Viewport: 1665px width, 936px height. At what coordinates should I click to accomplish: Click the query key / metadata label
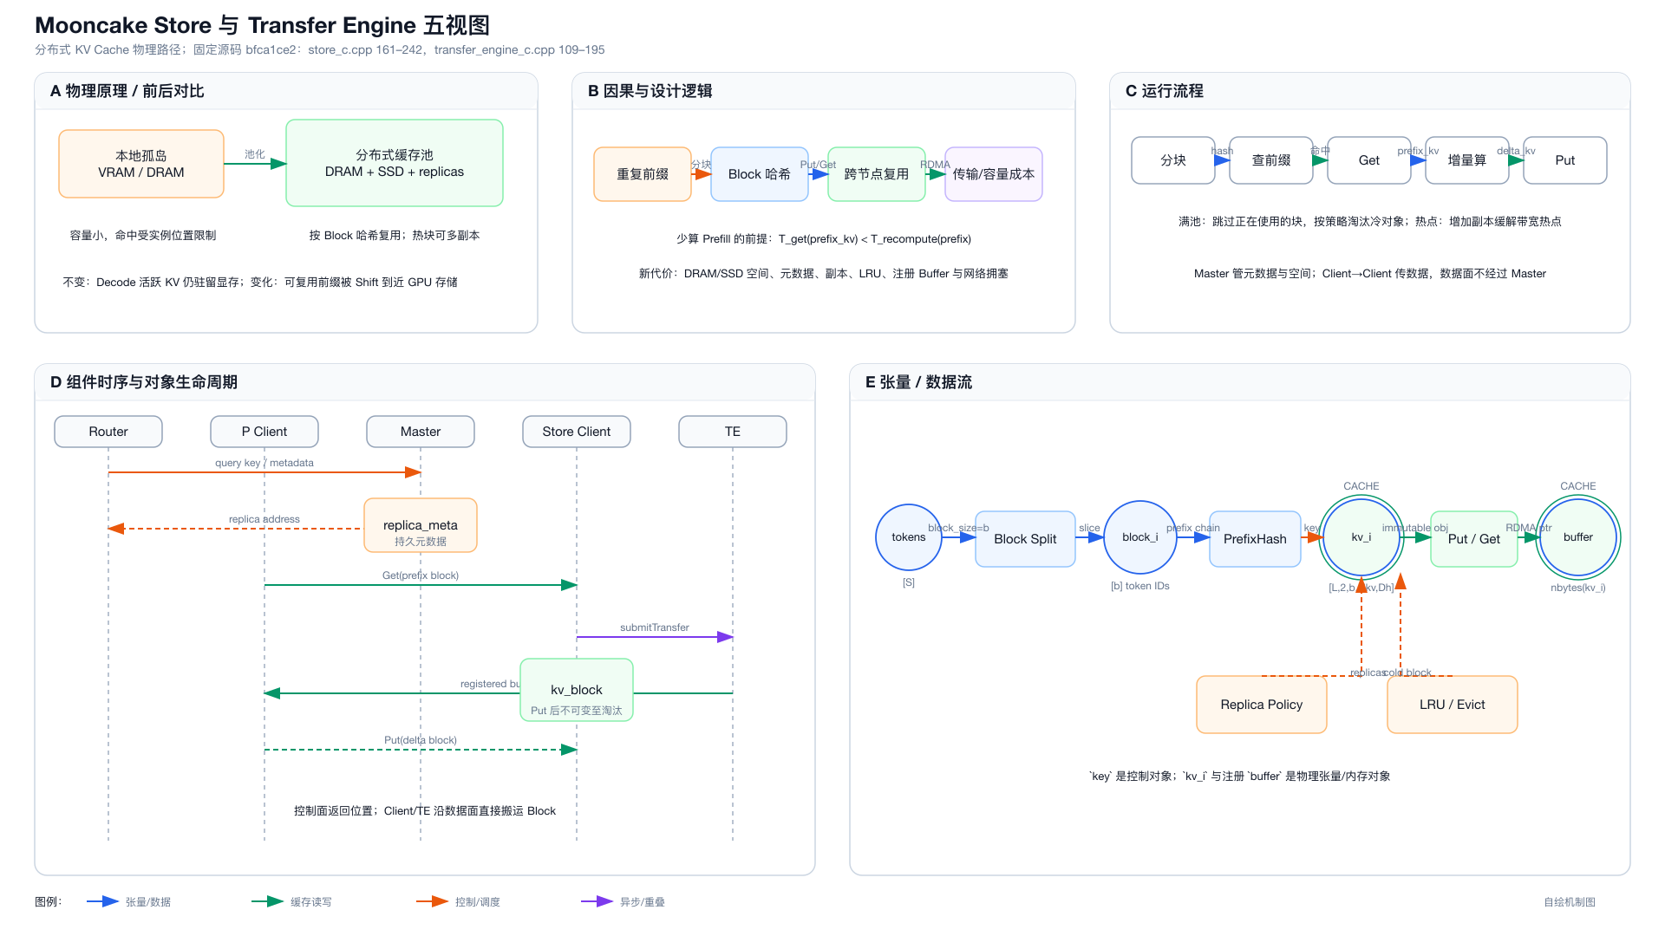(x=264, y=463)
